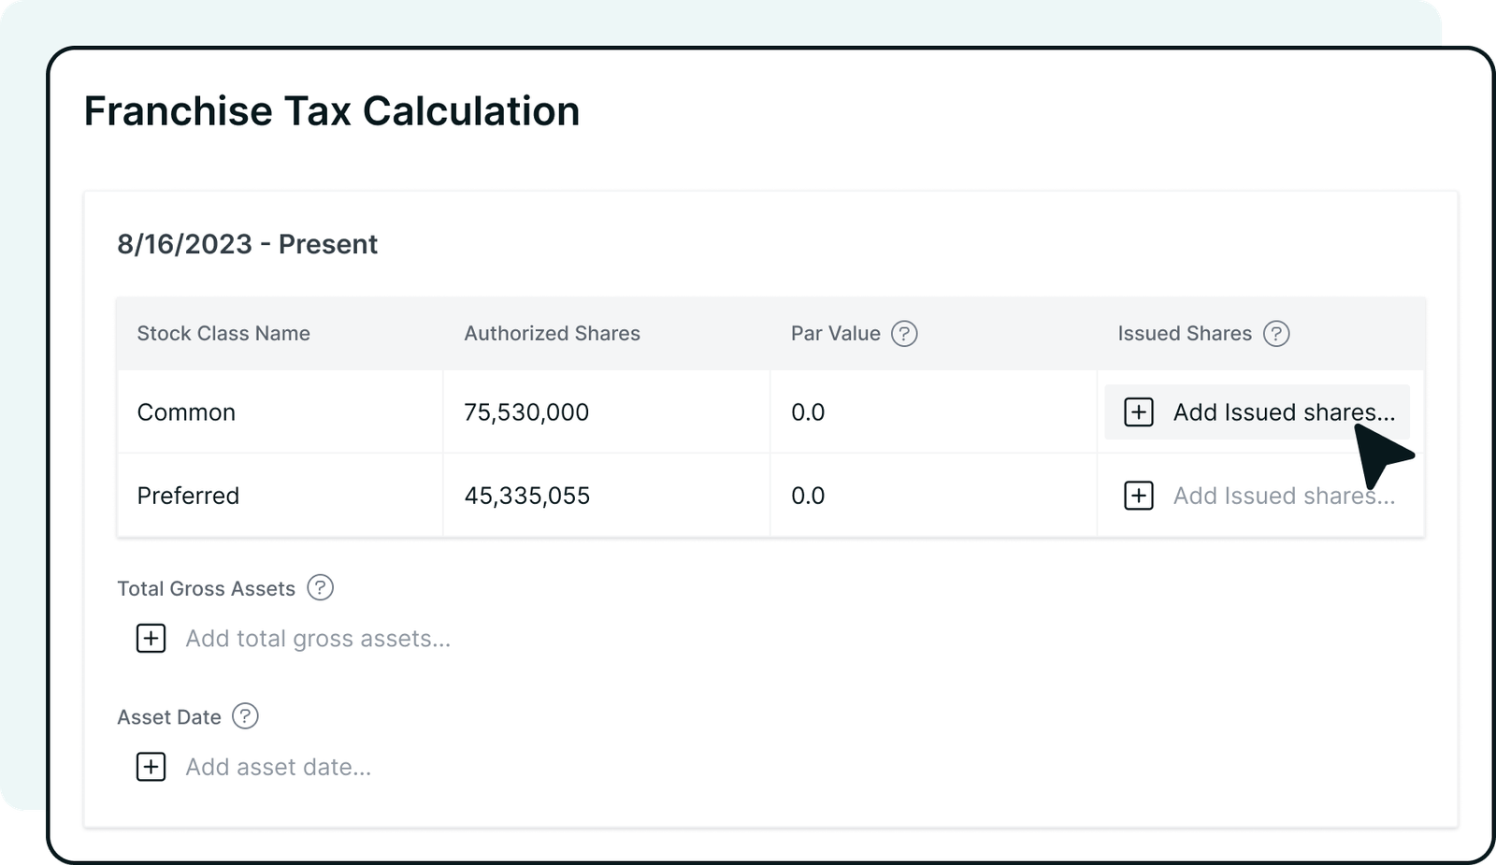The width and height of the screenshot is (1496, 865).
Task: Open the Asset Date help icon
Action: click(x=245, y=716)
